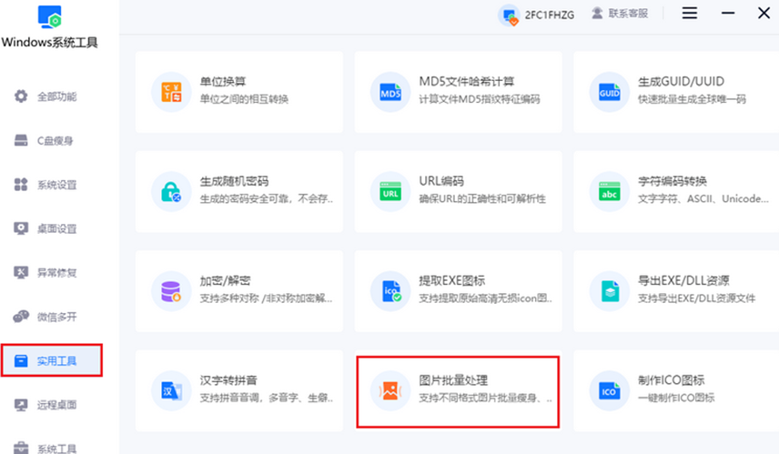Open the 单位换算 tool card
Image resolution: width=779 pixels, height=454 pixels.
pos(239,92)
